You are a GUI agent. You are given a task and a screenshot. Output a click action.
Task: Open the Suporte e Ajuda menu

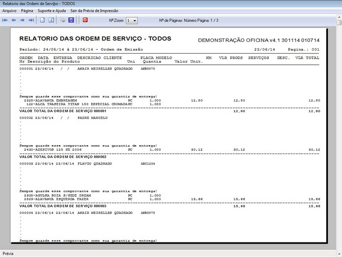point(52,11)
